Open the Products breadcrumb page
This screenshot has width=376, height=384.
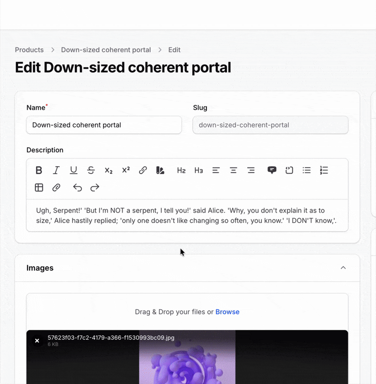(29, 49)
